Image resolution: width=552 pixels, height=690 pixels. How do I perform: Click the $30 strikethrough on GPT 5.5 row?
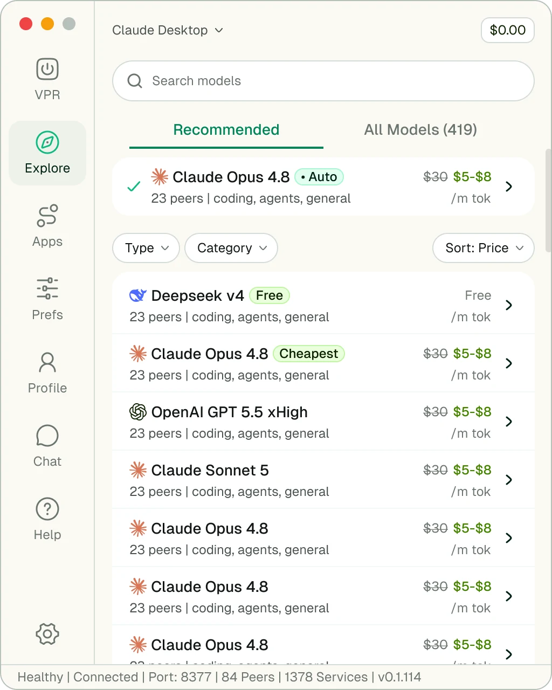(436, 412)
